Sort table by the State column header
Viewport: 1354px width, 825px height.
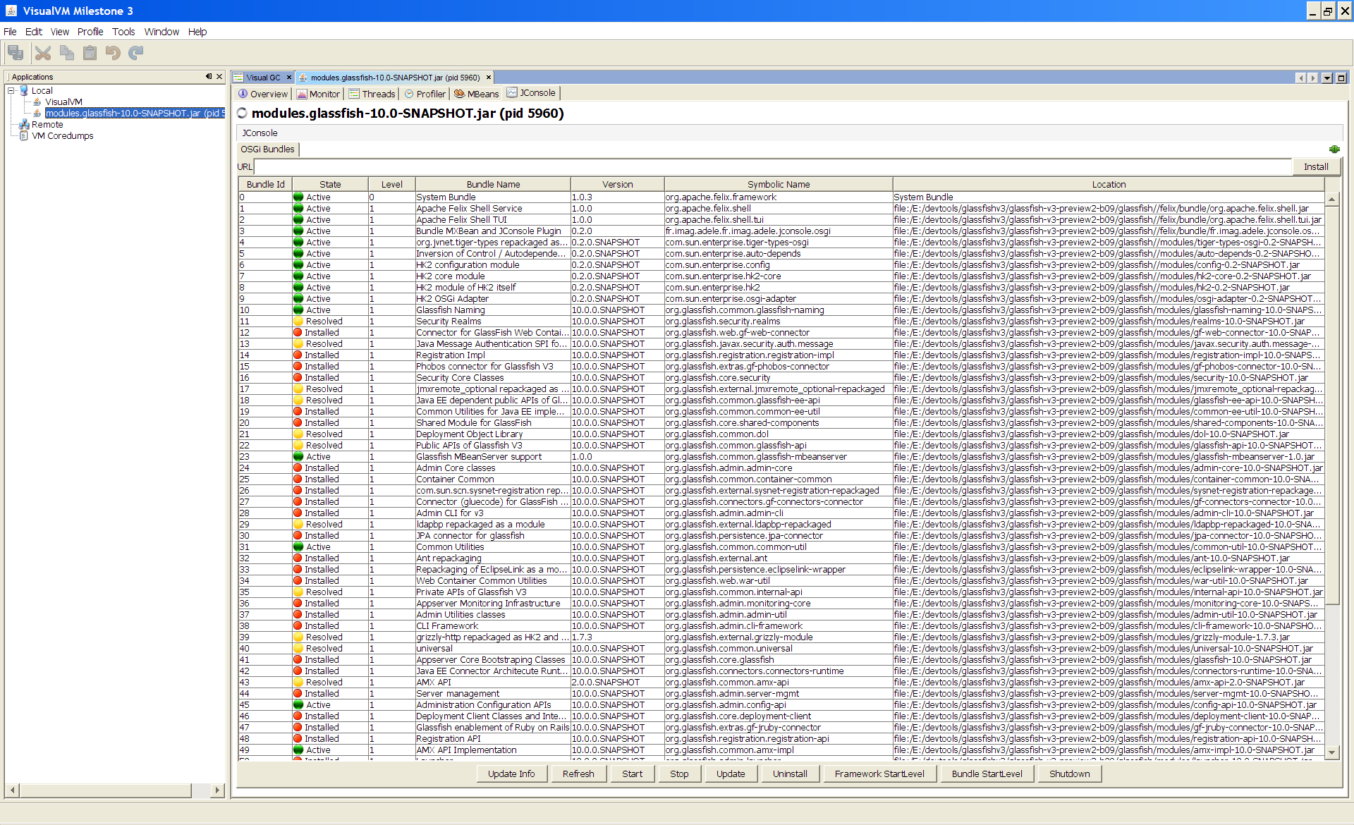pyautogui.click(x=330, y=185)
